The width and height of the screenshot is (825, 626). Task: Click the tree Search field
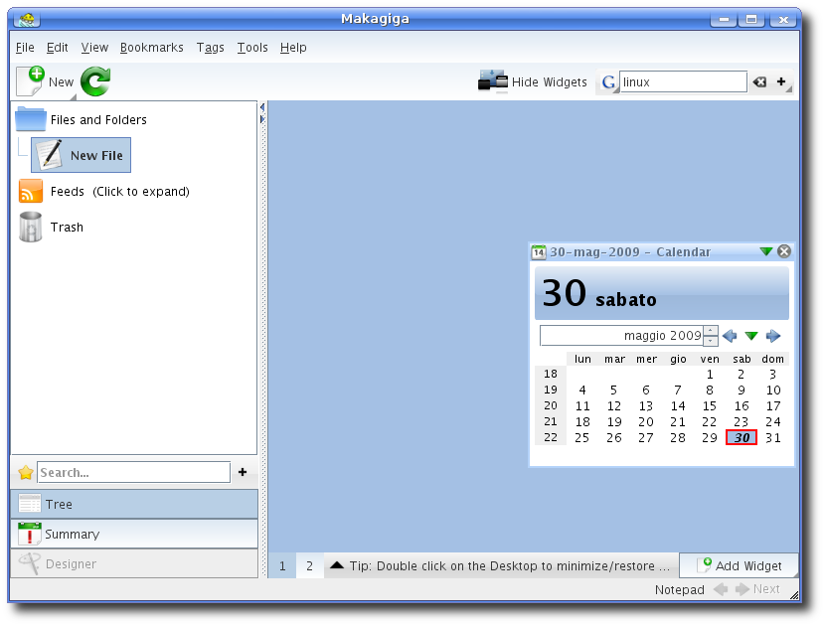point(133,472)
